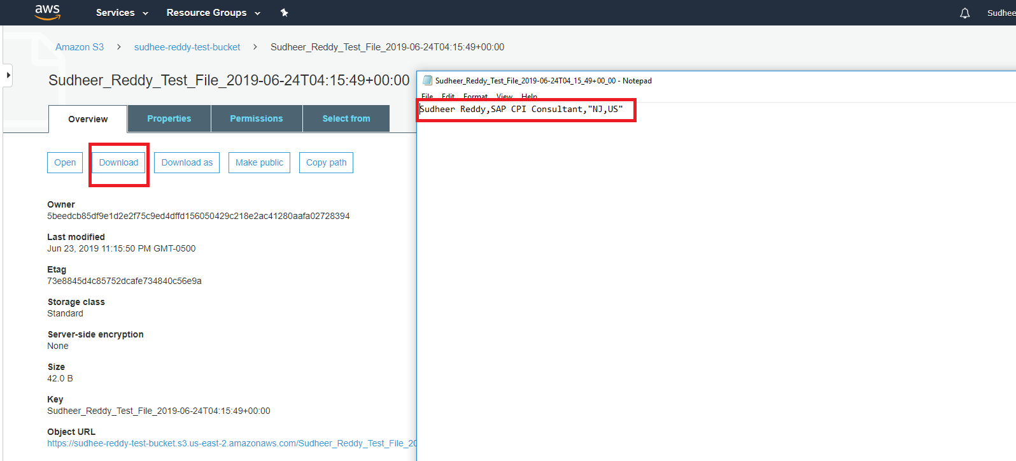Select the Overview tab
The image size is (1016, 461).
(88, 119)
